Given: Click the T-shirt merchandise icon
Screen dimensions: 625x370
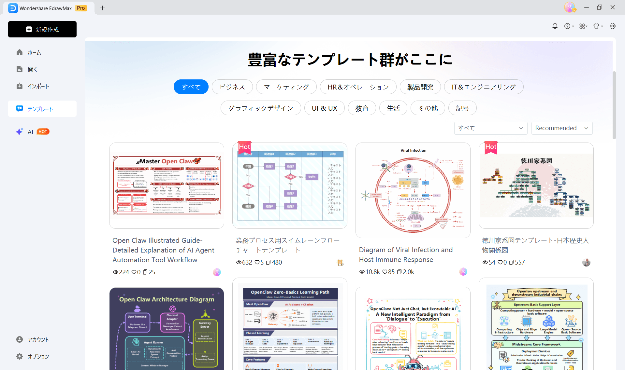Looking at the screenshot, I should [596, 26].
